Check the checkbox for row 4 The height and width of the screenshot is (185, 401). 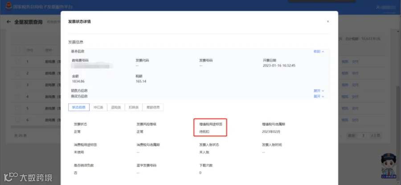coord(17,97)
